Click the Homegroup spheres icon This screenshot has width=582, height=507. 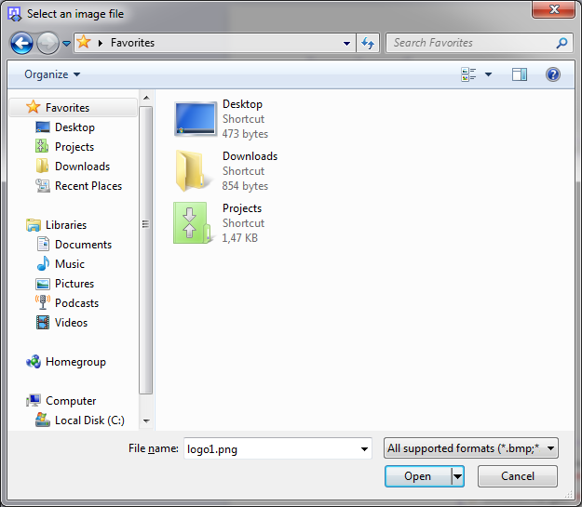click(34, 362)
